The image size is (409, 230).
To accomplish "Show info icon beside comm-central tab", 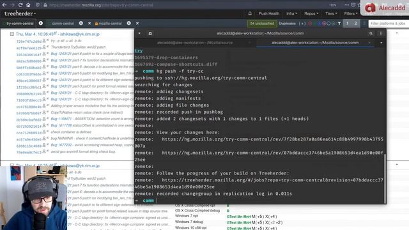I will pos(81,23).
